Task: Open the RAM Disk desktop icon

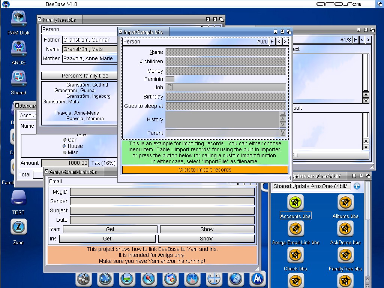Action: [18, 18]
